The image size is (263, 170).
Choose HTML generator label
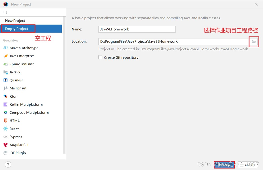[14, 121]
